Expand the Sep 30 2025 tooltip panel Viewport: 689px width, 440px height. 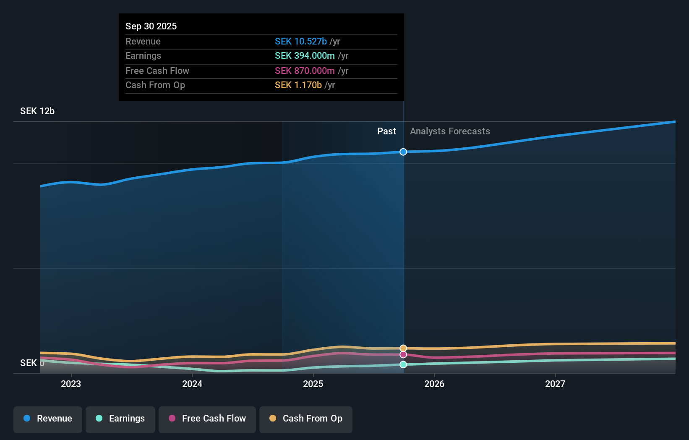[261, 26]
